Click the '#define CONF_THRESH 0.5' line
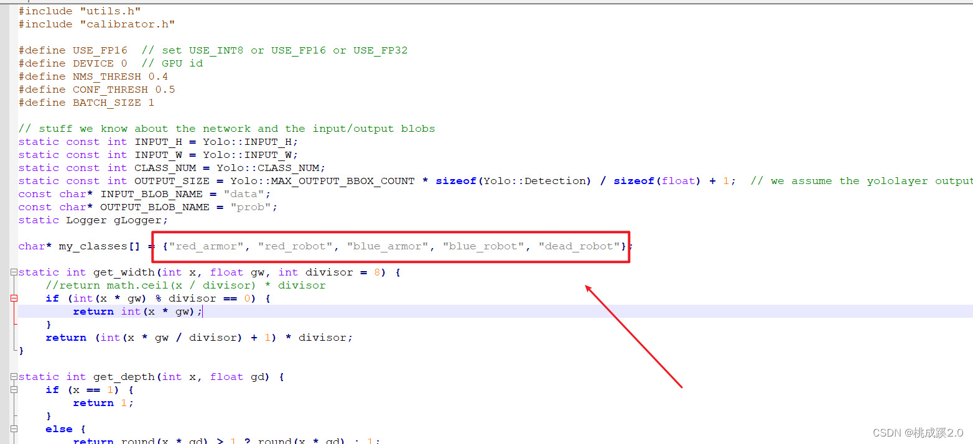973x444 pixels. (96, 90)
